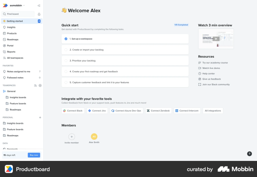
Task: Open task 2 Create or import your backlog
Action: (x=125, y=50)
